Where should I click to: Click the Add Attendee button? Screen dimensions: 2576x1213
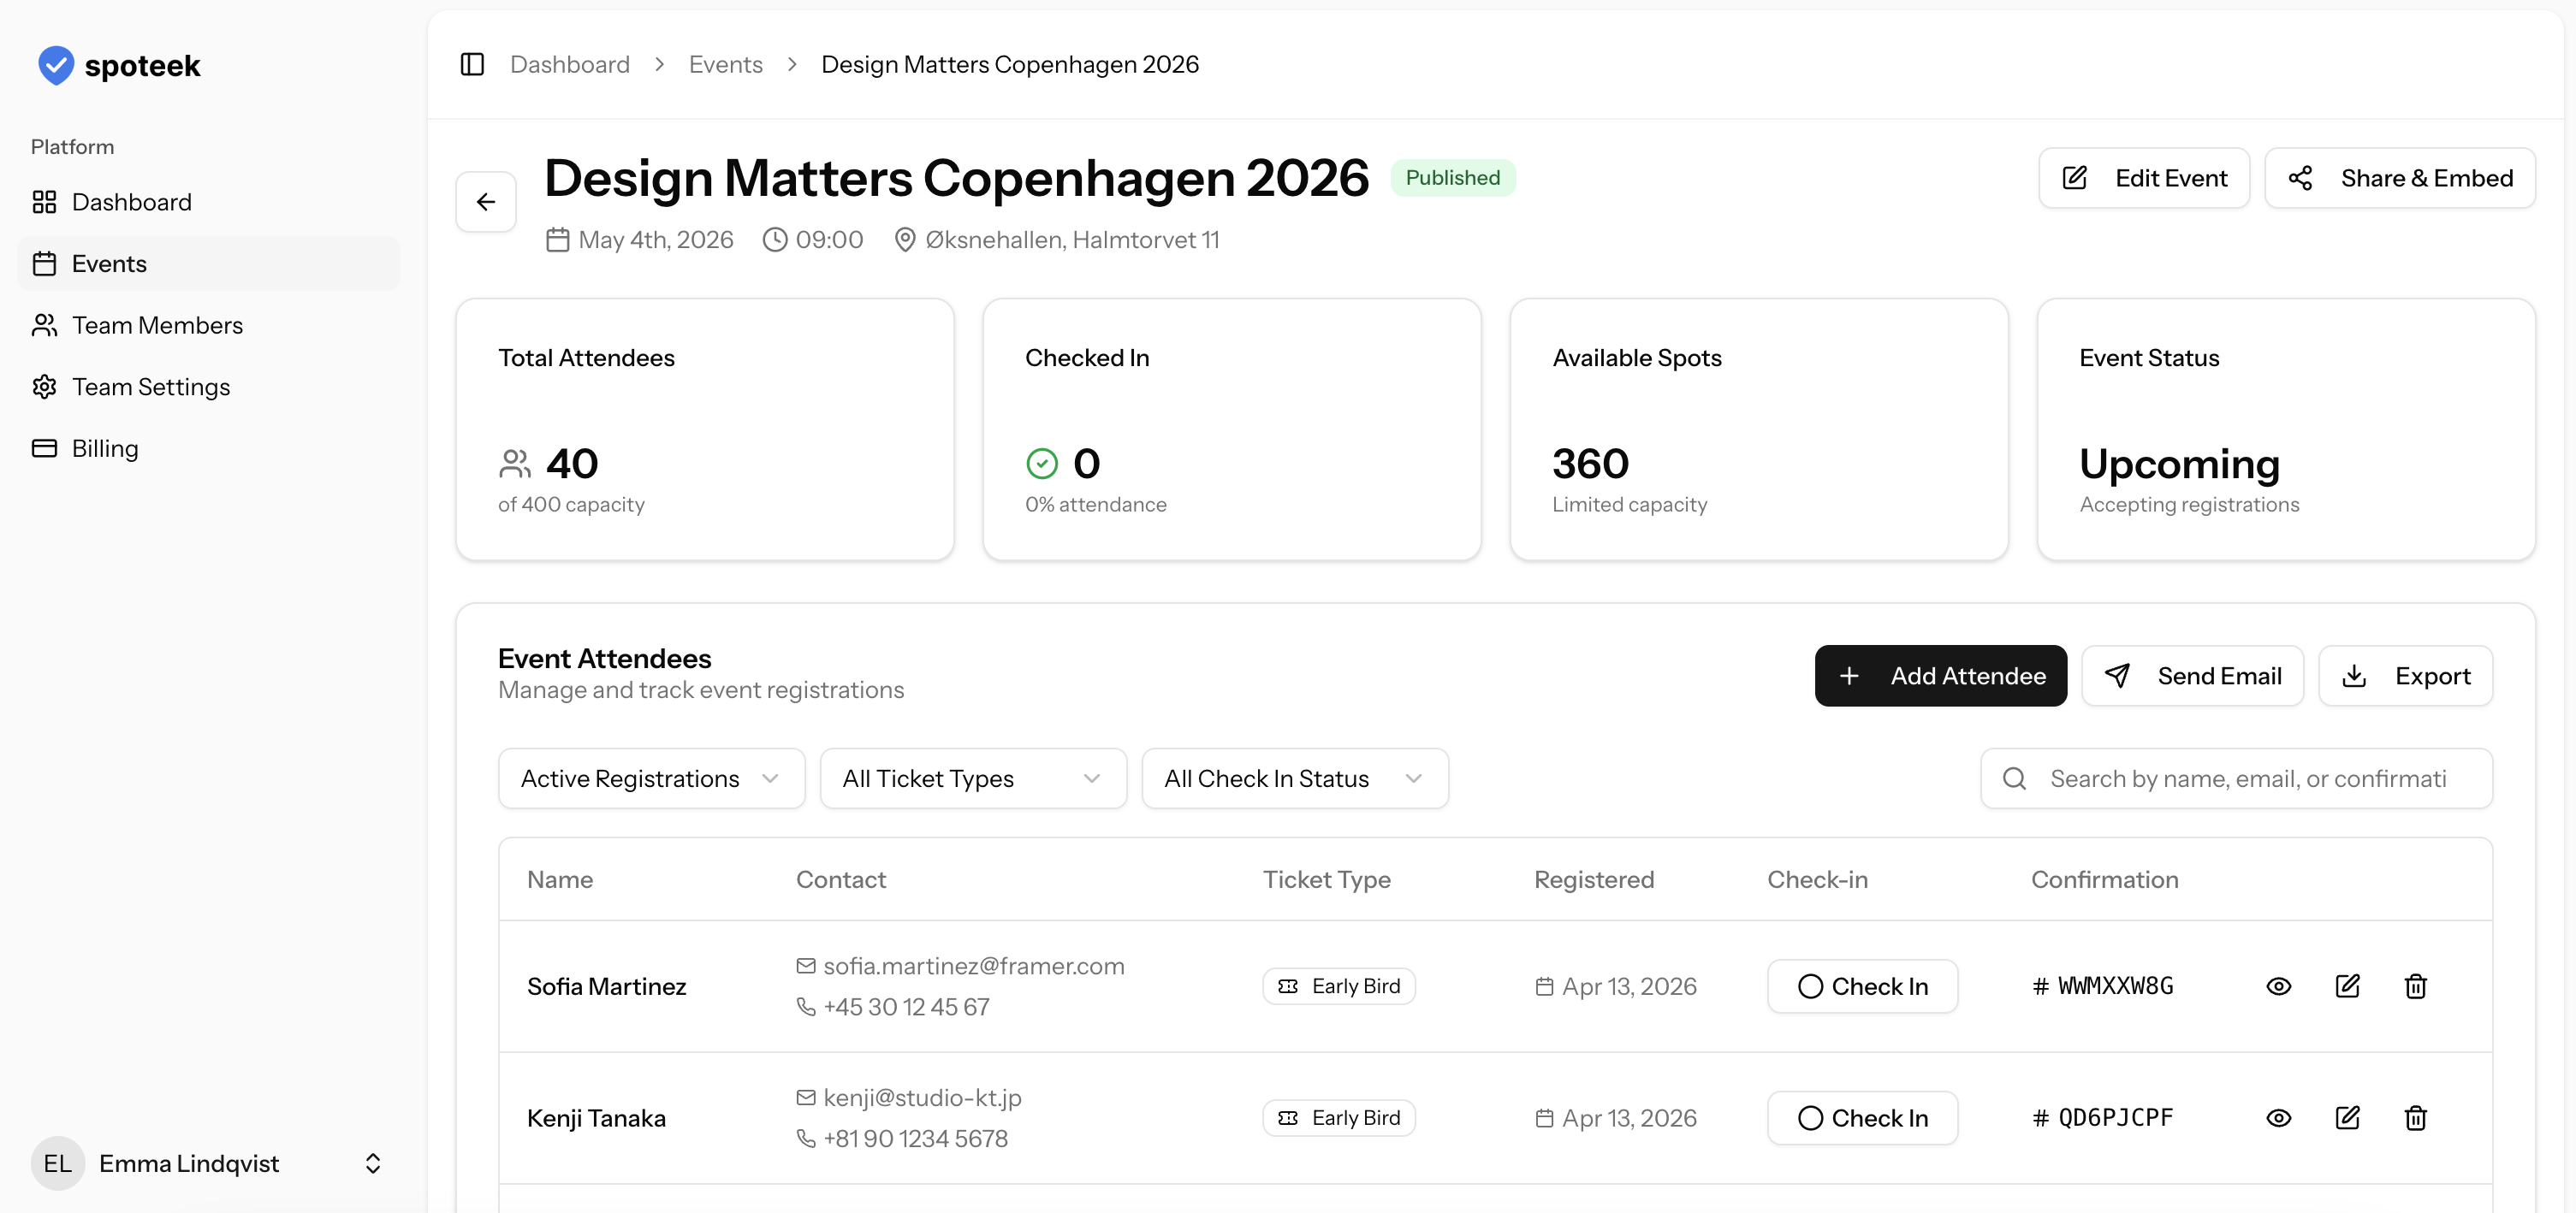(x=1940, y=676)
